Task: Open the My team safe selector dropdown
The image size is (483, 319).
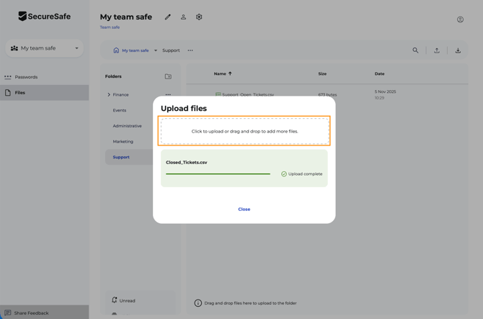Action: click(x=45, y=48)
